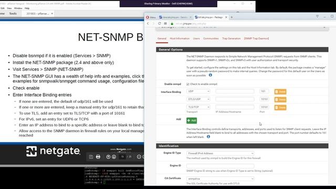Open the Host Information tab
This screenshot has width=336, height=189.
tap(180, 38)
